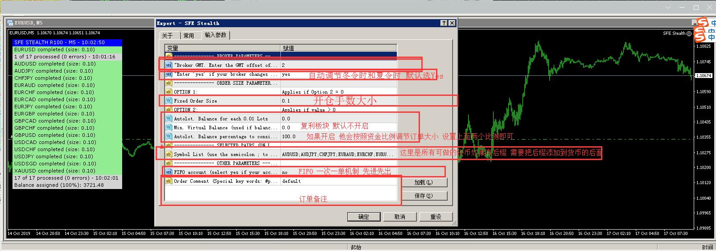The width and height of the screenshot is (716, 251).
Task: Click the 123 icon beside FIFO account
Action: [x=169, y=172]
